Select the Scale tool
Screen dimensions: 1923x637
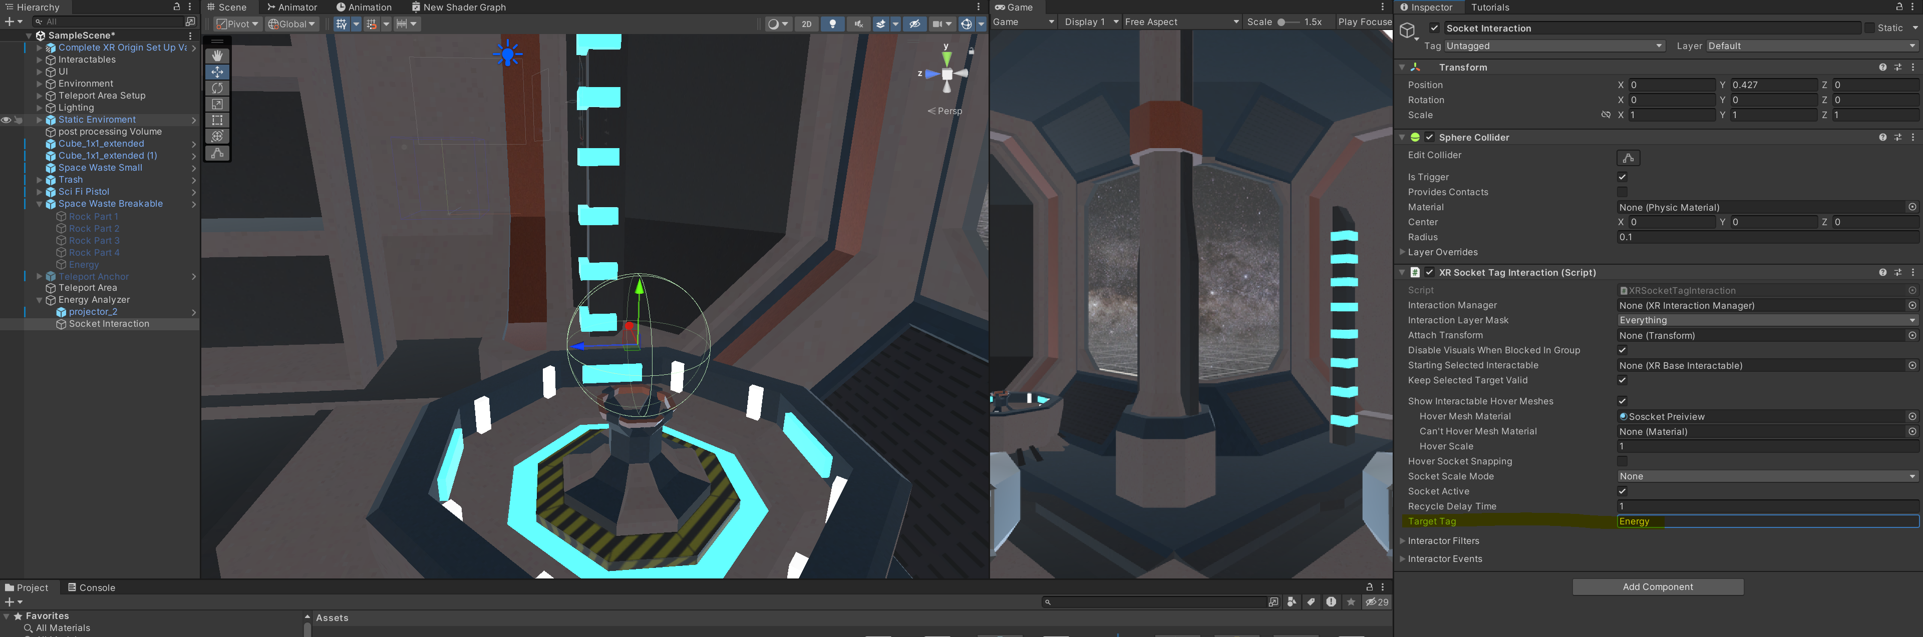point(217,105)
